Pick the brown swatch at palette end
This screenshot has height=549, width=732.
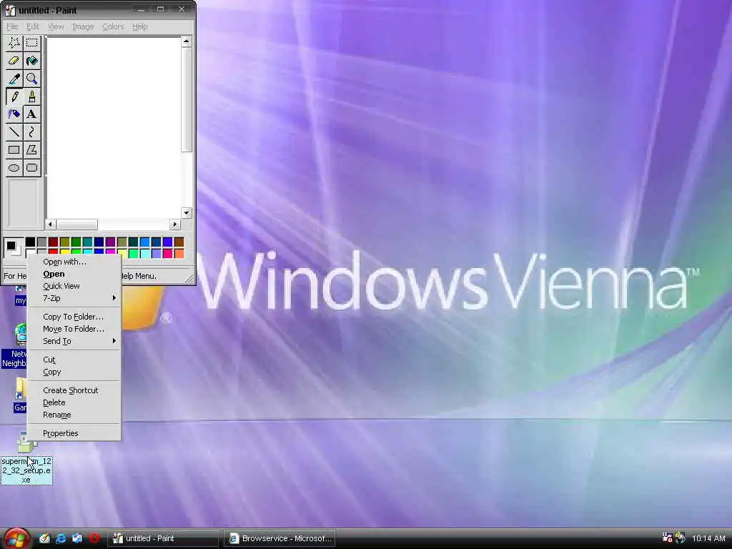tap(179, 242)
